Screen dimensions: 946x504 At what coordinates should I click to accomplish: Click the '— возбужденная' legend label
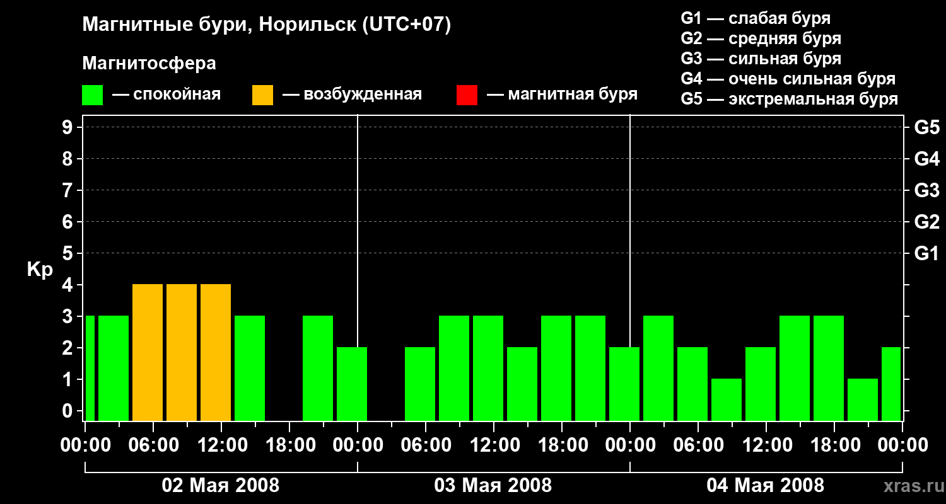click(x=352, y=94)
